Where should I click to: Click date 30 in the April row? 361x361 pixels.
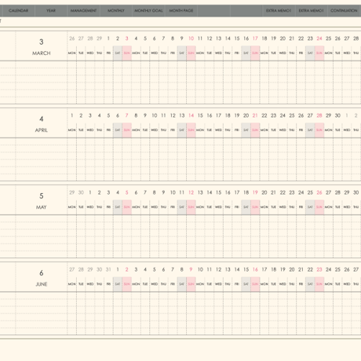pyautogui.click(x=337, y=115)
